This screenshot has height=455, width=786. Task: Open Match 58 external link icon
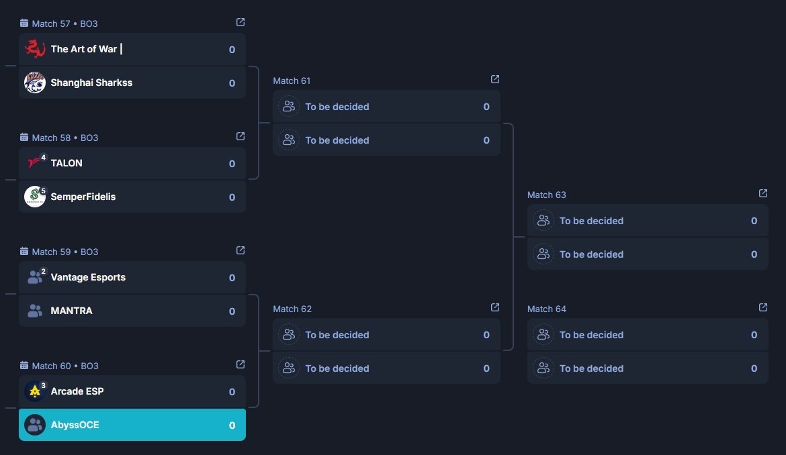point(241,136)
